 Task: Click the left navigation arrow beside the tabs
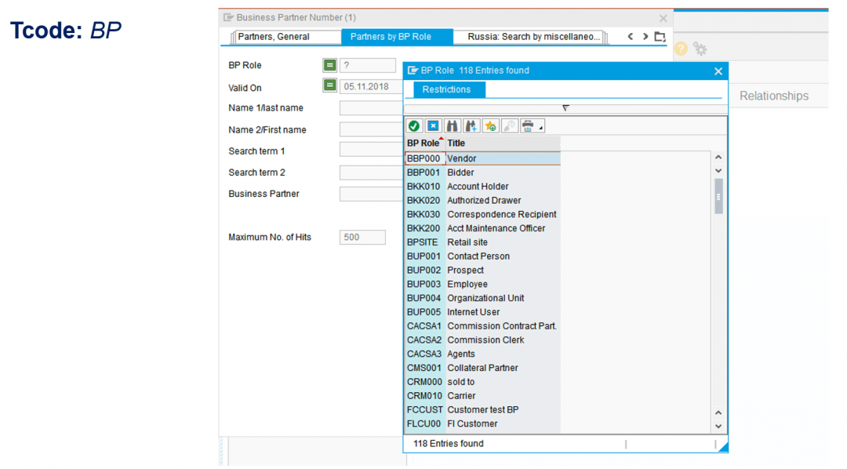(630, 36)
